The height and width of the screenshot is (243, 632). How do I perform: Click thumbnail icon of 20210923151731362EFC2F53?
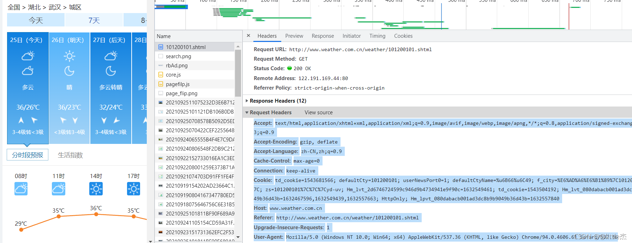tap(161, 232)
